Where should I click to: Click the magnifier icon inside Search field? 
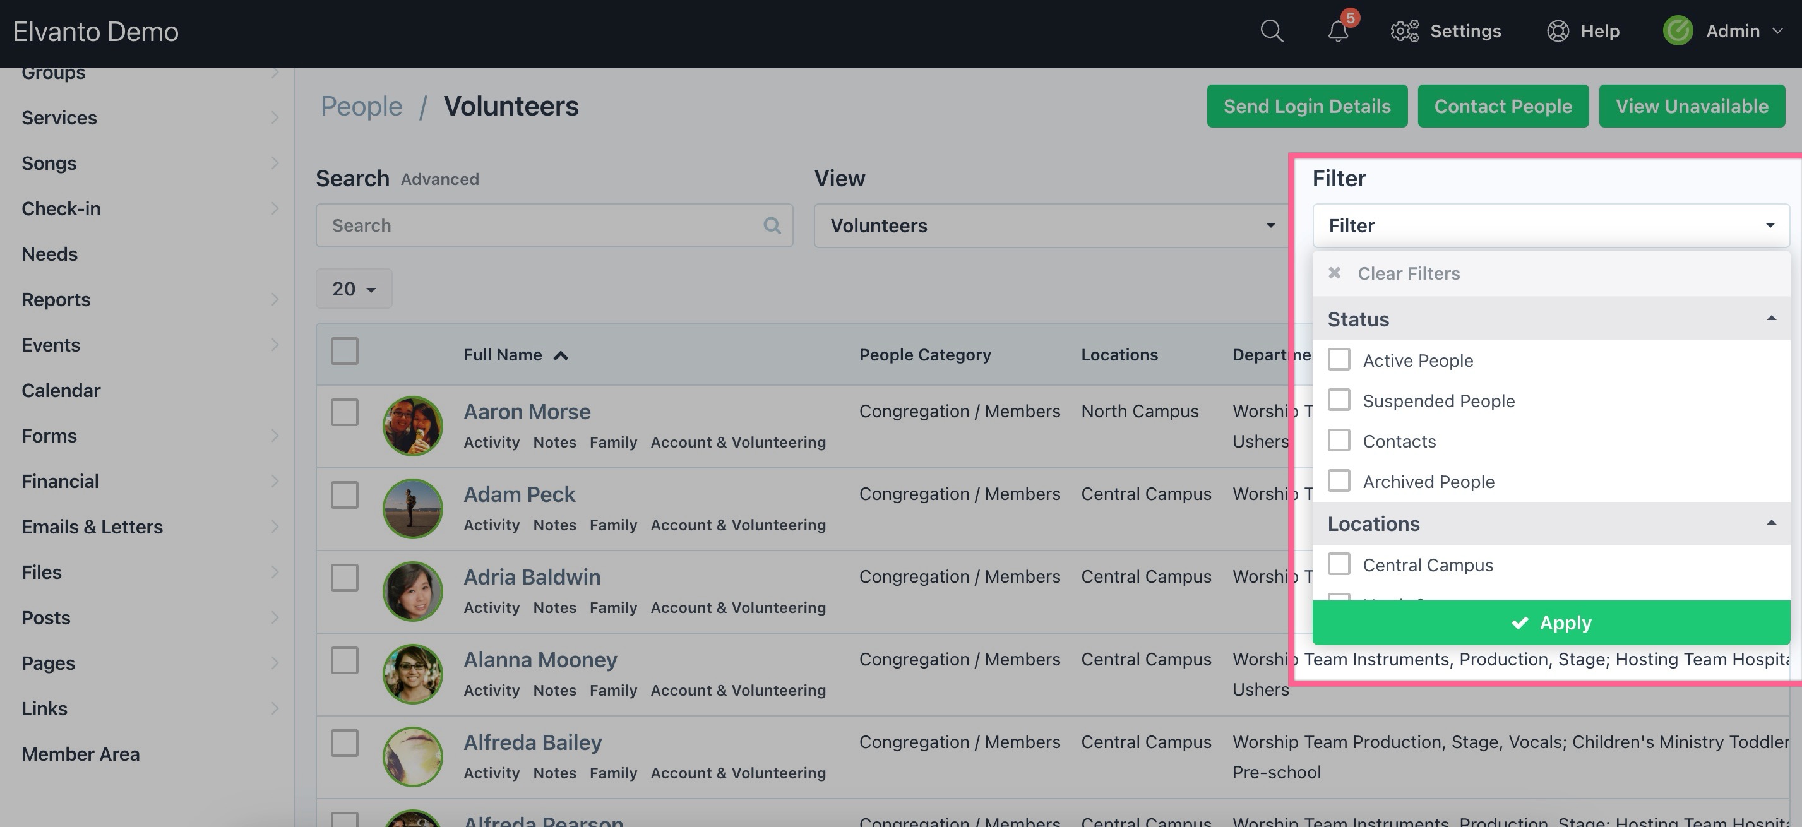coord(772,225)
